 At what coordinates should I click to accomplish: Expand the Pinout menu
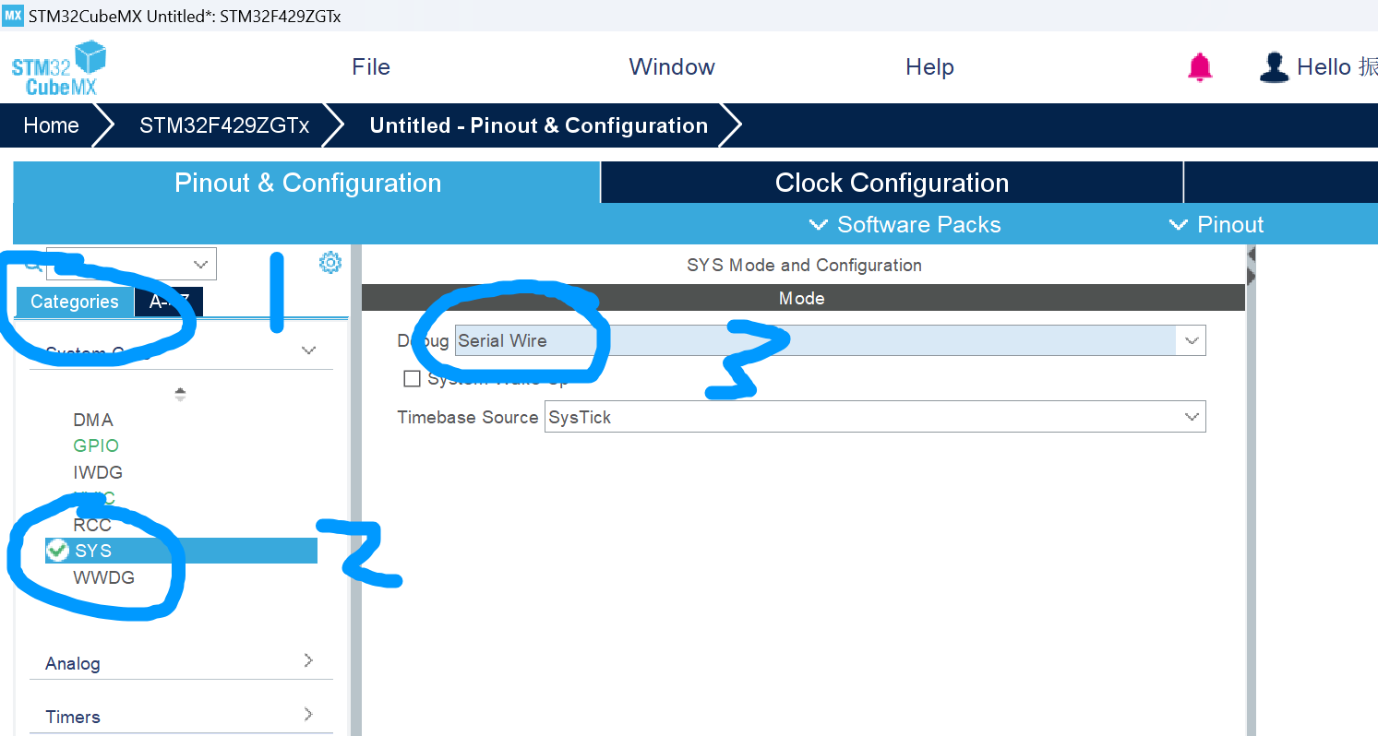(x=1216, y=225)
